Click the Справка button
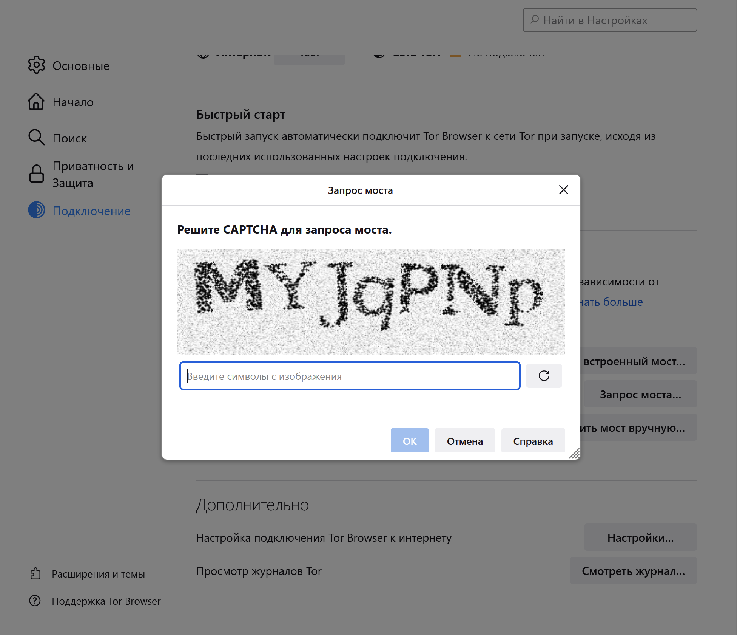 tap(533, 441)
